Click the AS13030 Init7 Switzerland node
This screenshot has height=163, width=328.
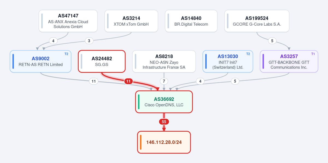pyautogui.click(x=228, y=61)
